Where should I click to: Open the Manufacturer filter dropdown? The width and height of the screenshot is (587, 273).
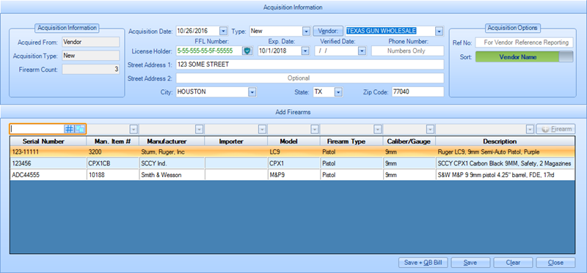pyautogui.click(x=199, y=130)
